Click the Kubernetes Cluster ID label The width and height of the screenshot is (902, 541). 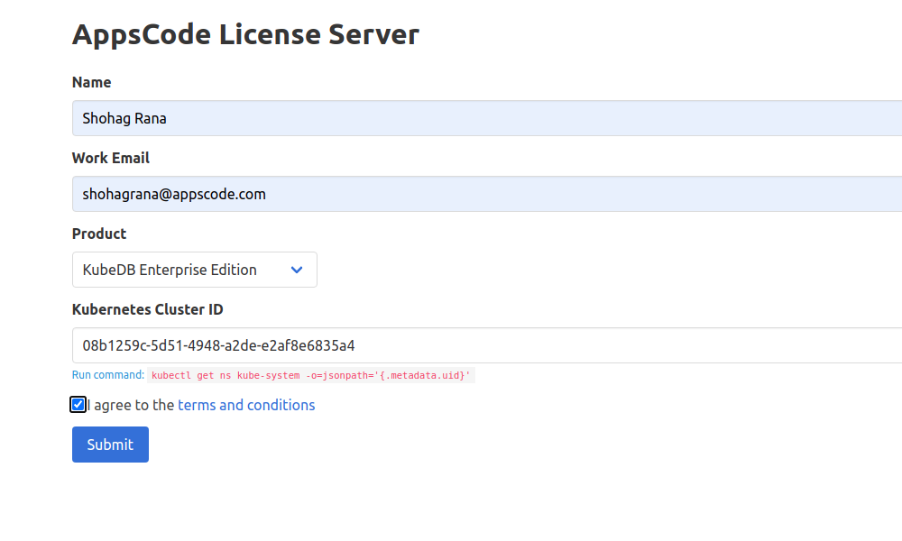point(147,309)
